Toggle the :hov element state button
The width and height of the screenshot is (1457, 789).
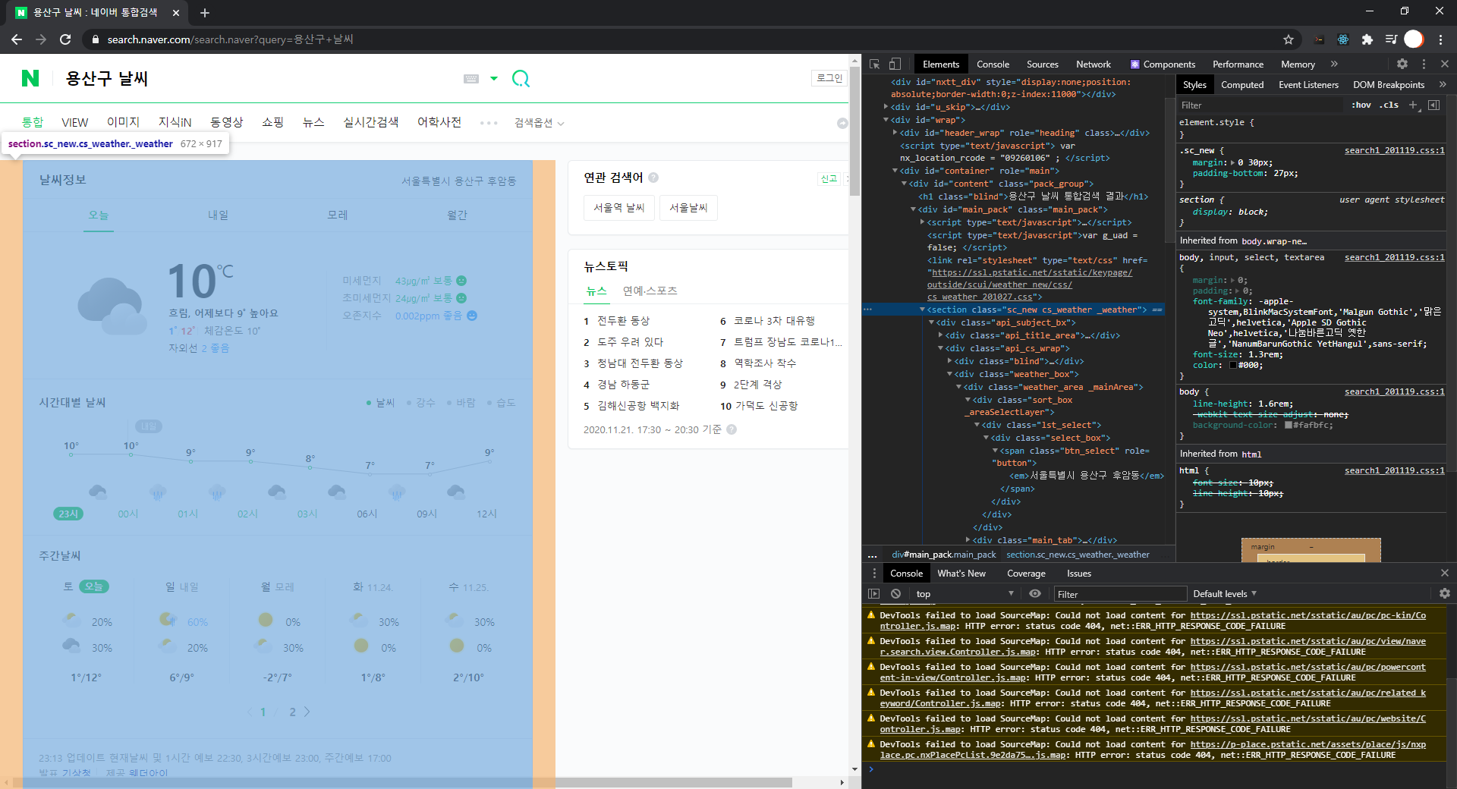[1361, 105]
